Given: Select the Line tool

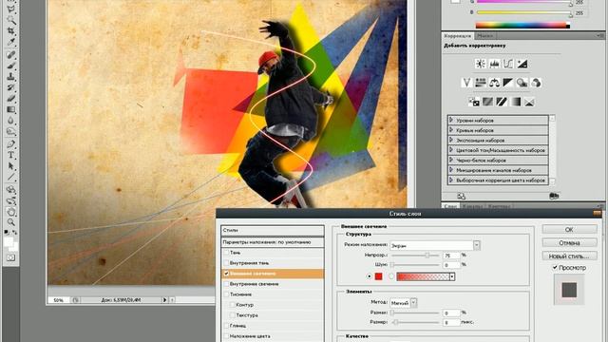Looking at the screenshot, I should [x=11, y=178].
